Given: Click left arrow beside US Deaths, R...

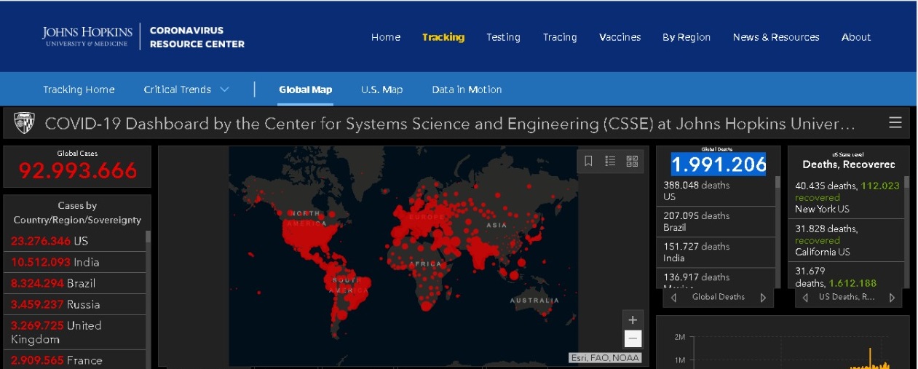Looking at the screenshot, I should [x=805, y=298].
